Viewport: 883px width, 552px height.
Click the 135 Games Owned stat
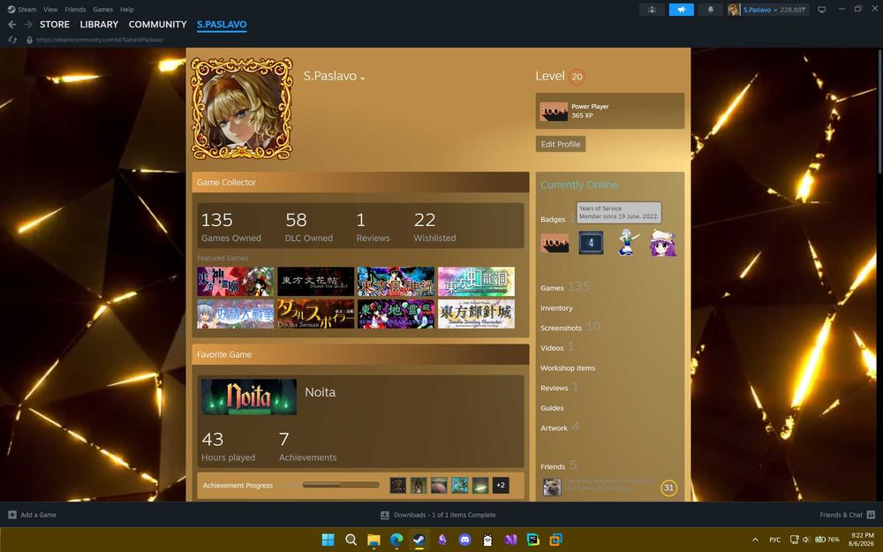[x=230, y=227]
